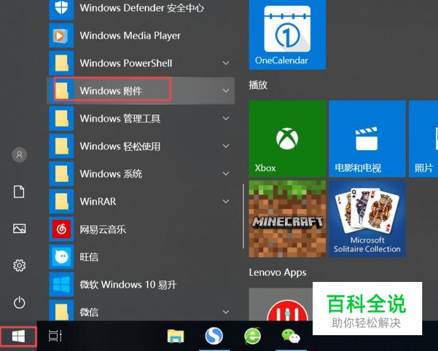Open the OneCalendar tile
The image size is (438, 351).
[x=287, y=35]
